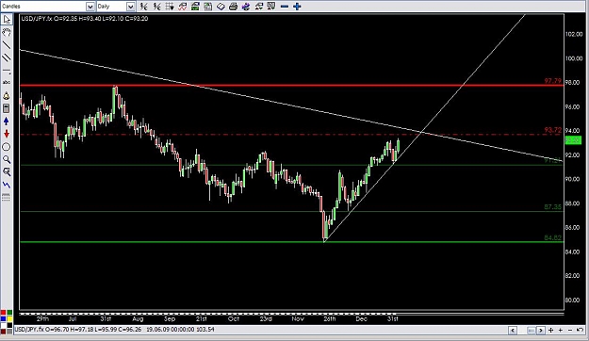Click the red indicator chart icon
589x341 pixels.
[183, 7]
